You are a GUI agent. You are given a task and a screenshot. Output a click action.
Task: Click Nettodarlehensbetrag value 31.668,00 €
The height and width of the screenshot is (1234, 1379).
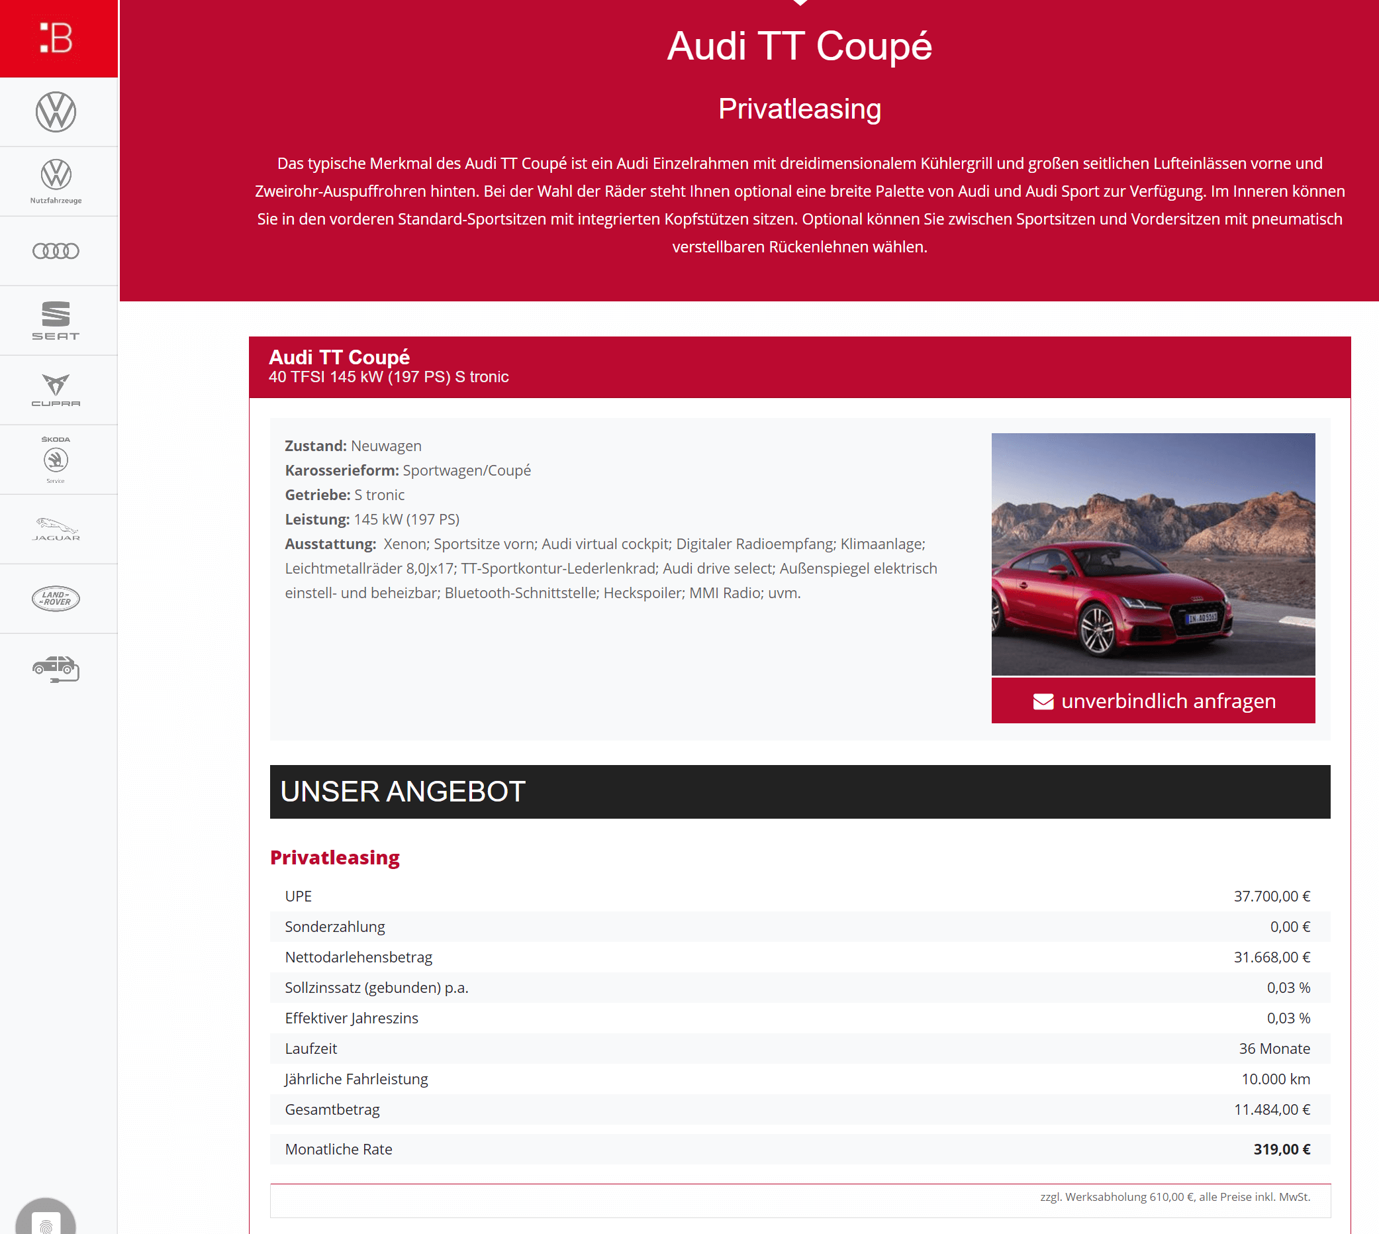1271,957
